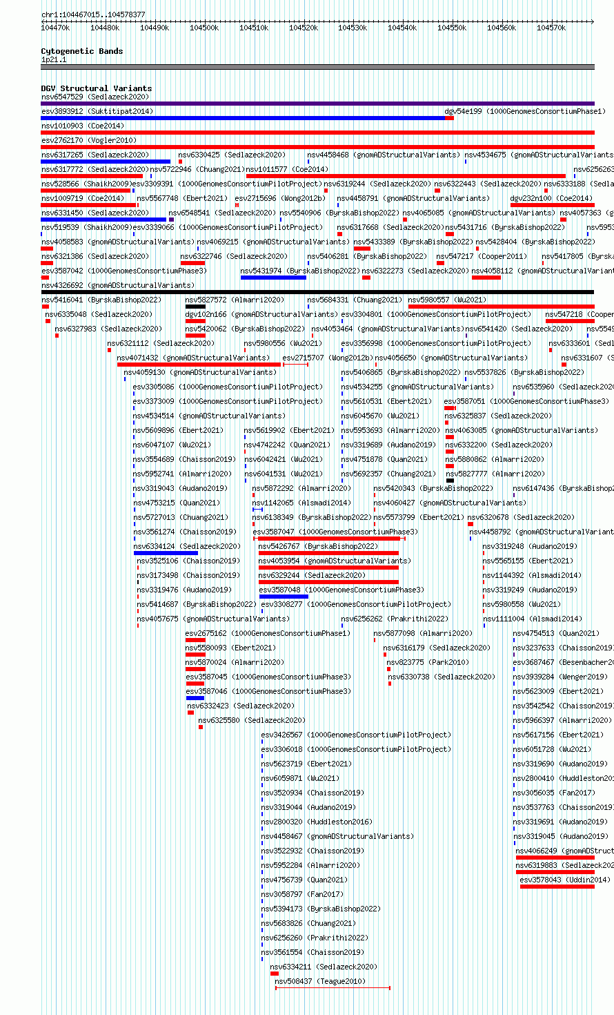The width and height of the screenshot is (614, 1015).
Task: Click the nsv6334211 (Sedlazeck2020) label
Action: point(324,967)
